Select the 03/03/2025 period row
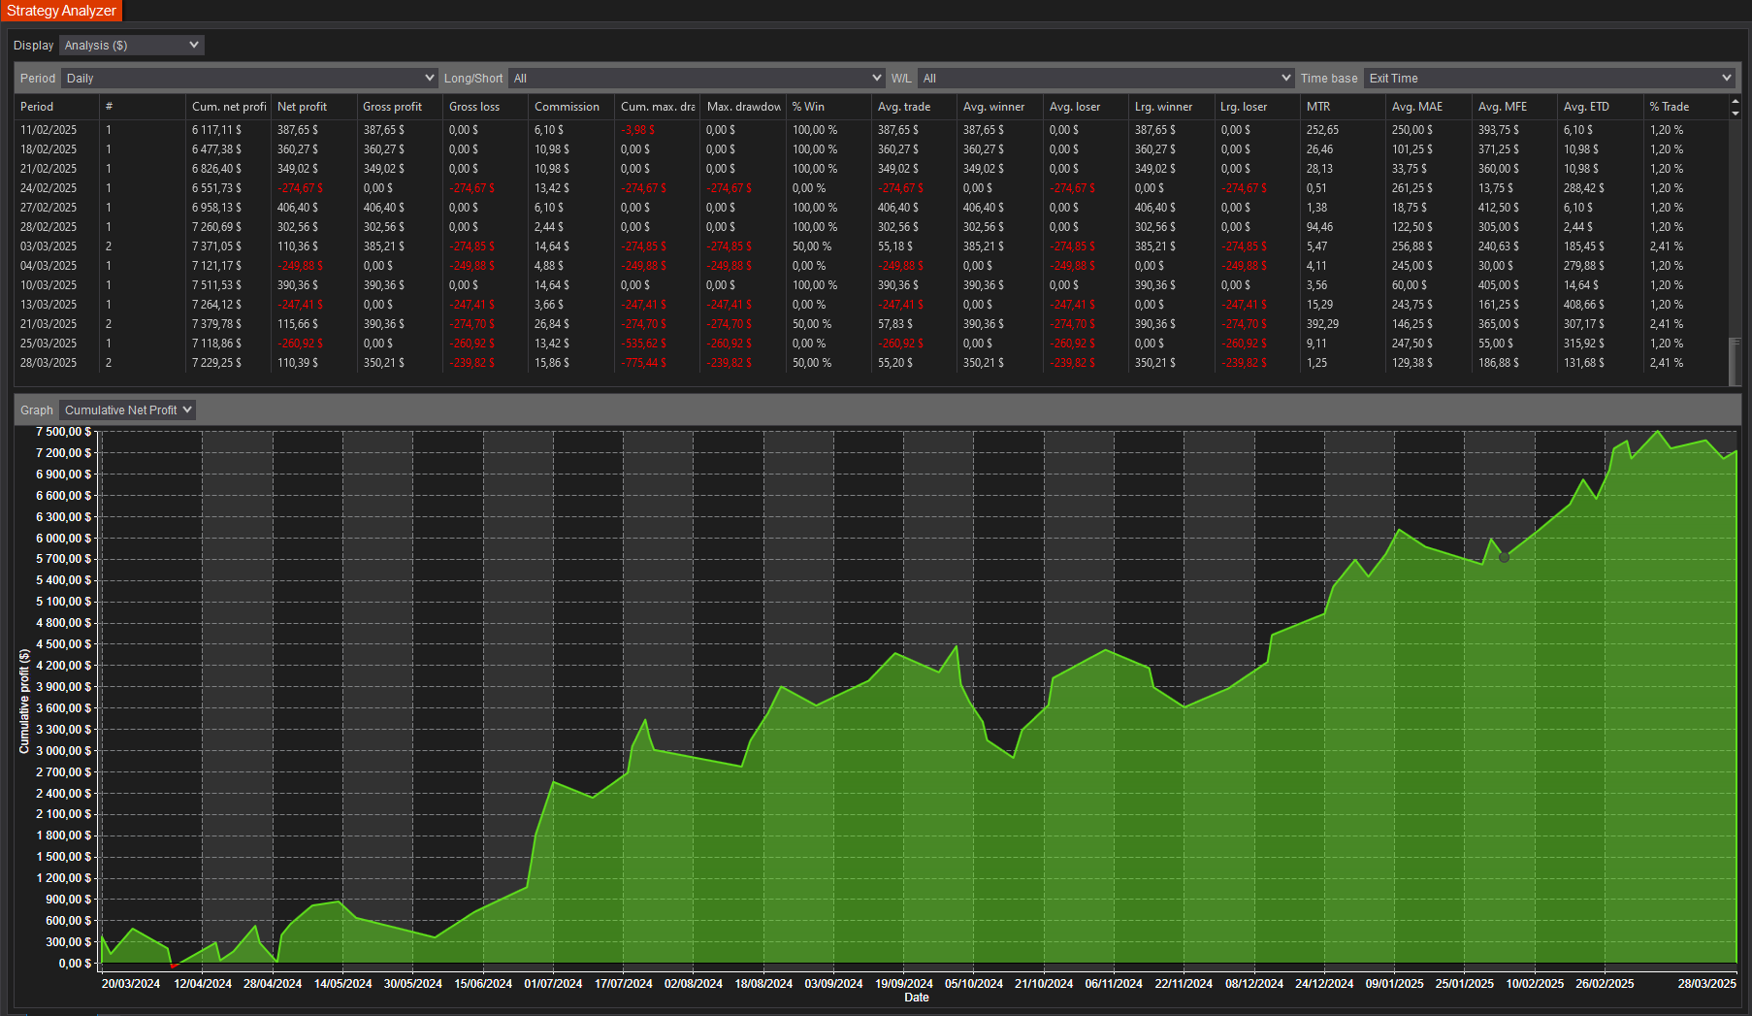Viewport: 1752px width, 1016px height. tap(872, 246)
